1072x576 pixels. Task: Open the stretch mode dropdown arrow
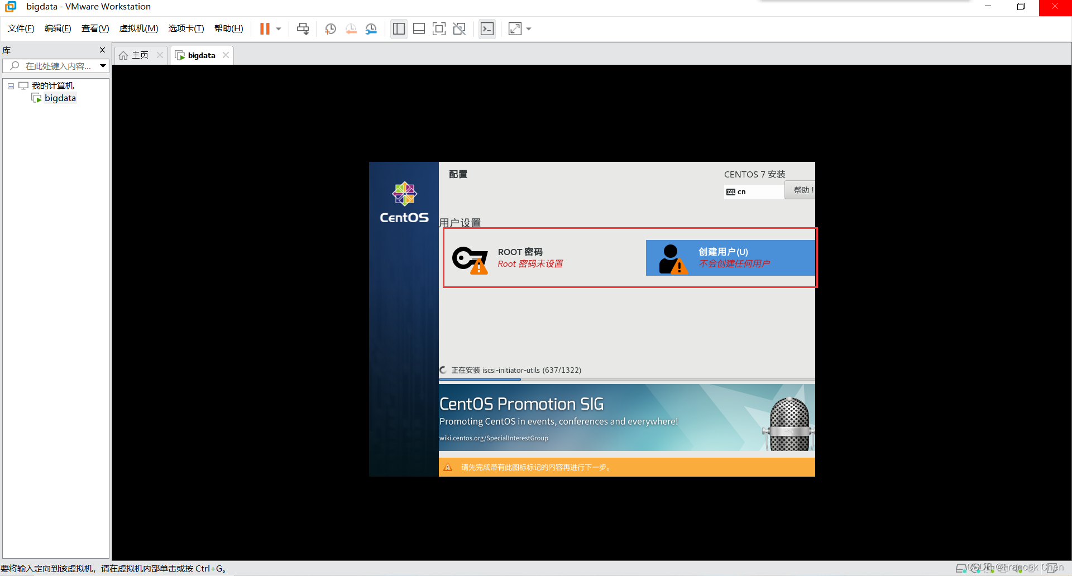(529, 28)
